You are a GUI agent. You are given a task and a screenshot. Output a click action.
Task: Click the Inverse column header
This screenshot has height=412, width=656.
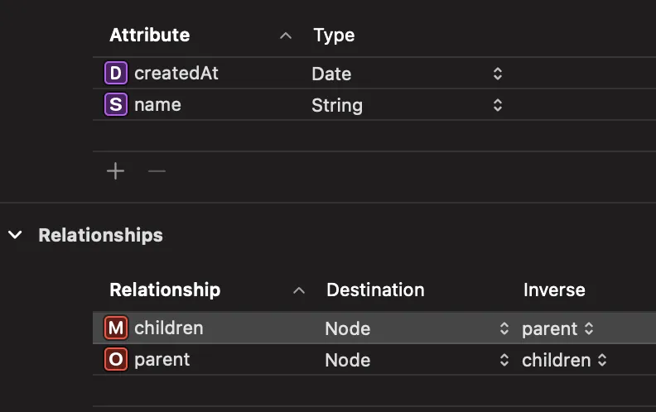[x=554, y=290]
